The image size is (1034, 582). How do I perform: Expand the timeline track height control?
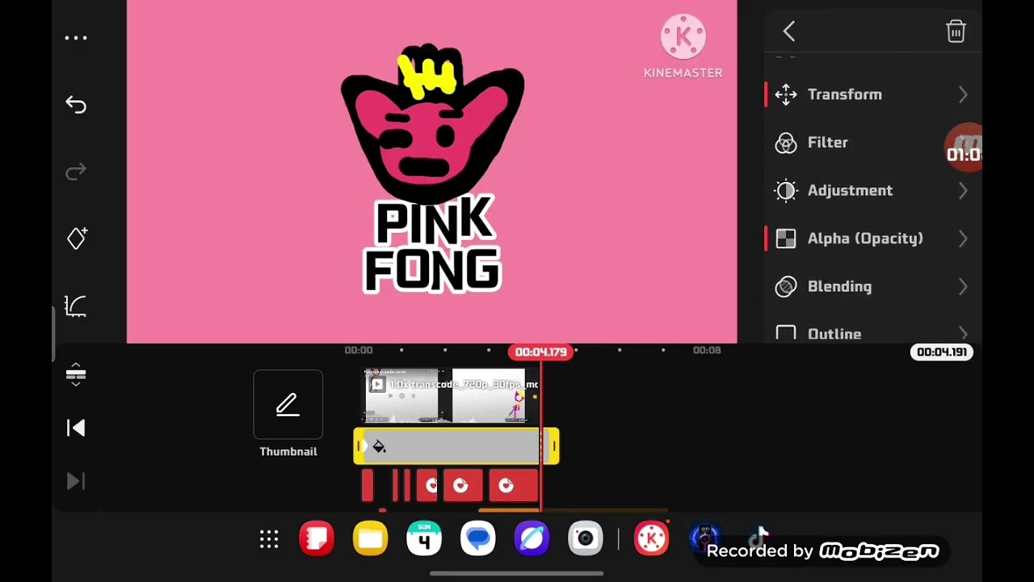click(x=76, y=375)
